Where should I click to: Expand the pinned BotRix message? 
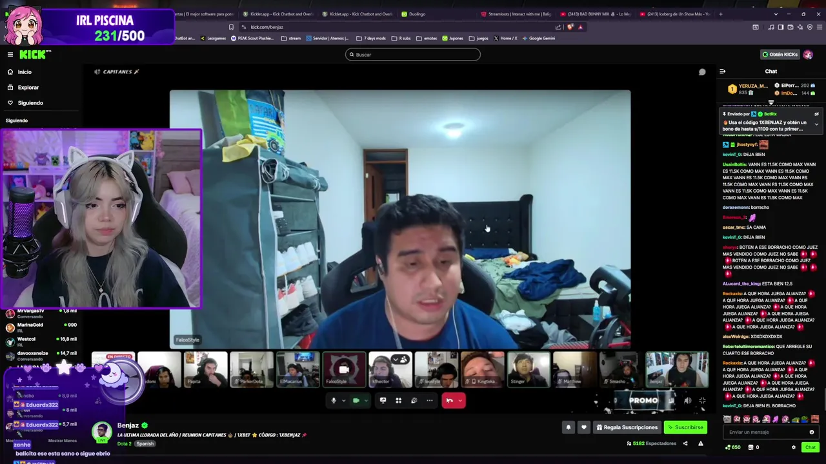coord(816,124)
